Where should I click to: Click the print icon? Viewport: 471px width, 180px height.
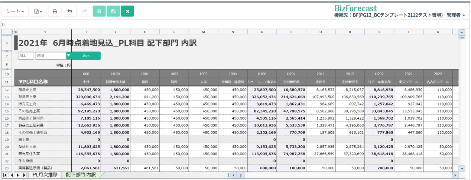coord(55,11)
